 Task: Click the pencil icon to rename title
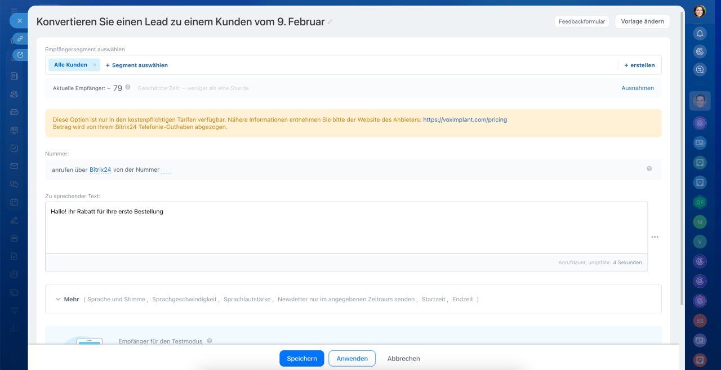coord(331,22)
